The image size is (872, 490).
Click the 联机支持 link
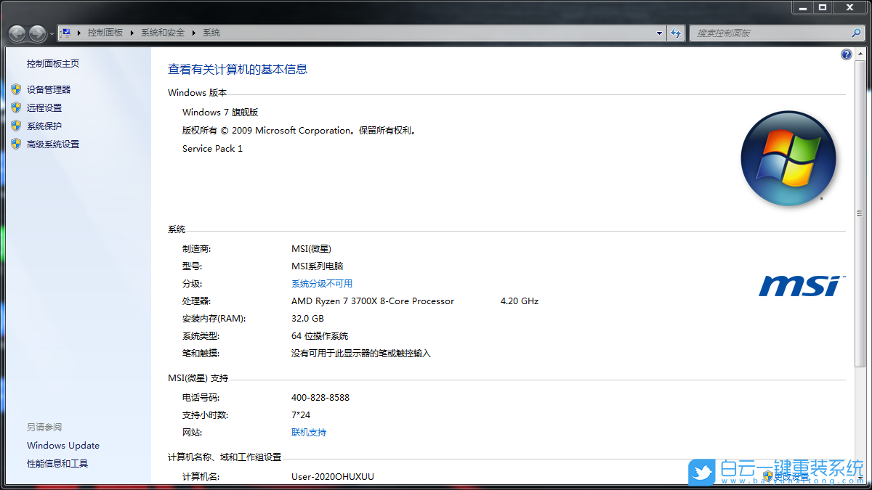click(x=310, y=432)
